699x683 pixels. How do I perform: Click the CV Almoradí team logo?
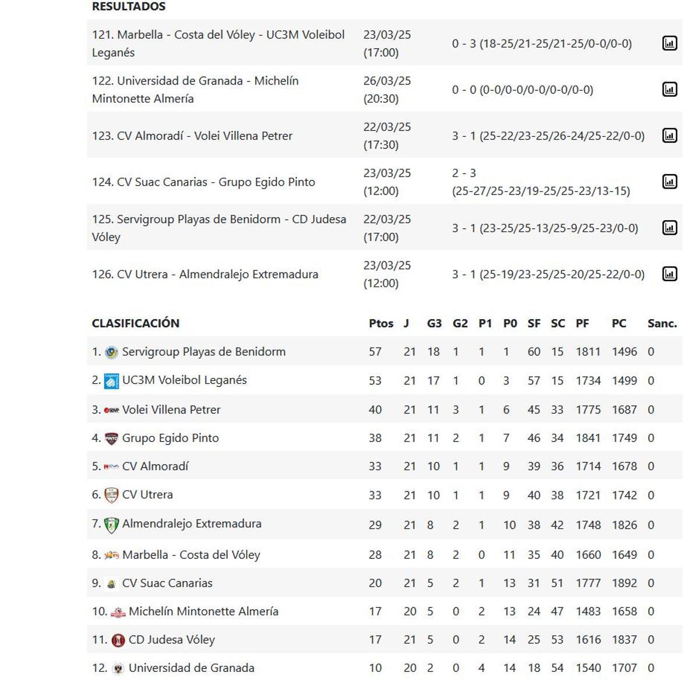pos(111,466)
